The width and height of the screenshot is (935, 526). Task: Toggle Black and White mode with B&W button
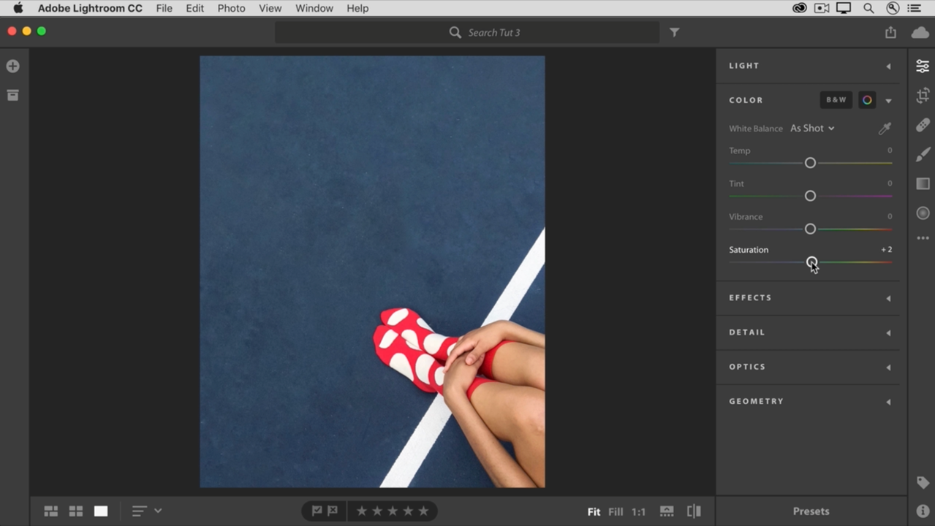point(836,99)
